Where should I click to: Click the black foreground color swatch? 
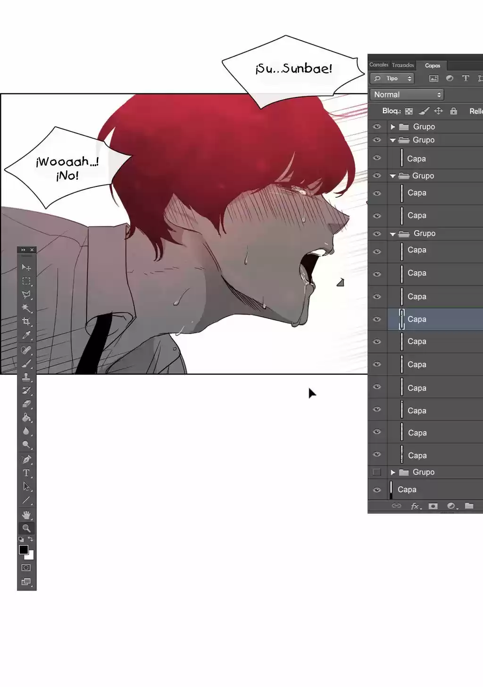point(24,550)
